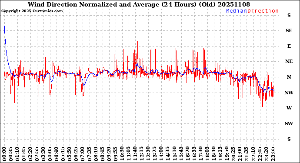Click the 14:00 time label
The image size is (300, 163).
(161, 154)
